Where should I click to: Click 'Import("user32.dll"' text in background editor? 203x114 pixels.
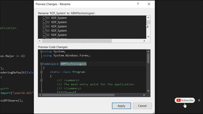17,93
